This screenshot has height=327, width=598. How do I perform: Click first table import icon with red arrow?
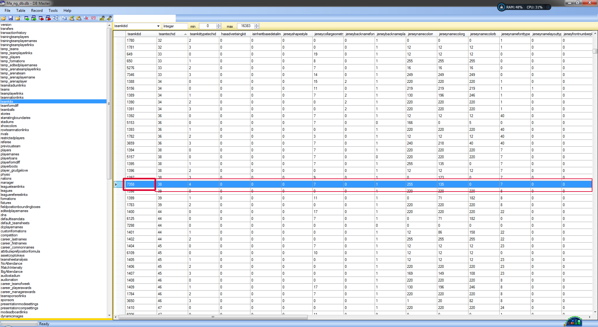click(41, 18)
